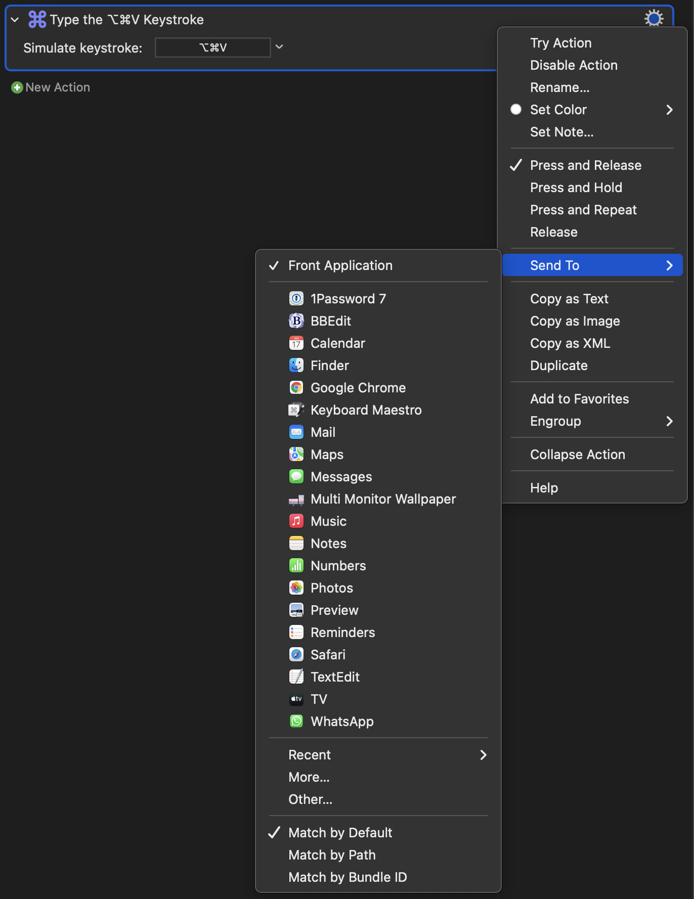The width and height of the screenshot is (694, 899).
Task: Select the Mail app icon
Action: [x=296, y=432]
